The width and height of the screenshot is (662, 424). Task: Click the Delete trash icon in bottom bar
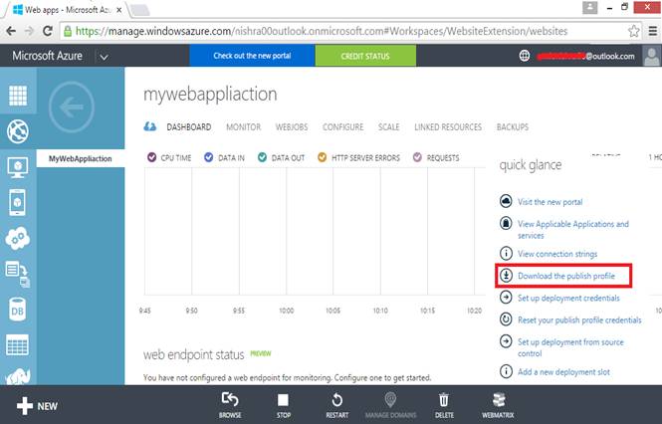point(444,399)
